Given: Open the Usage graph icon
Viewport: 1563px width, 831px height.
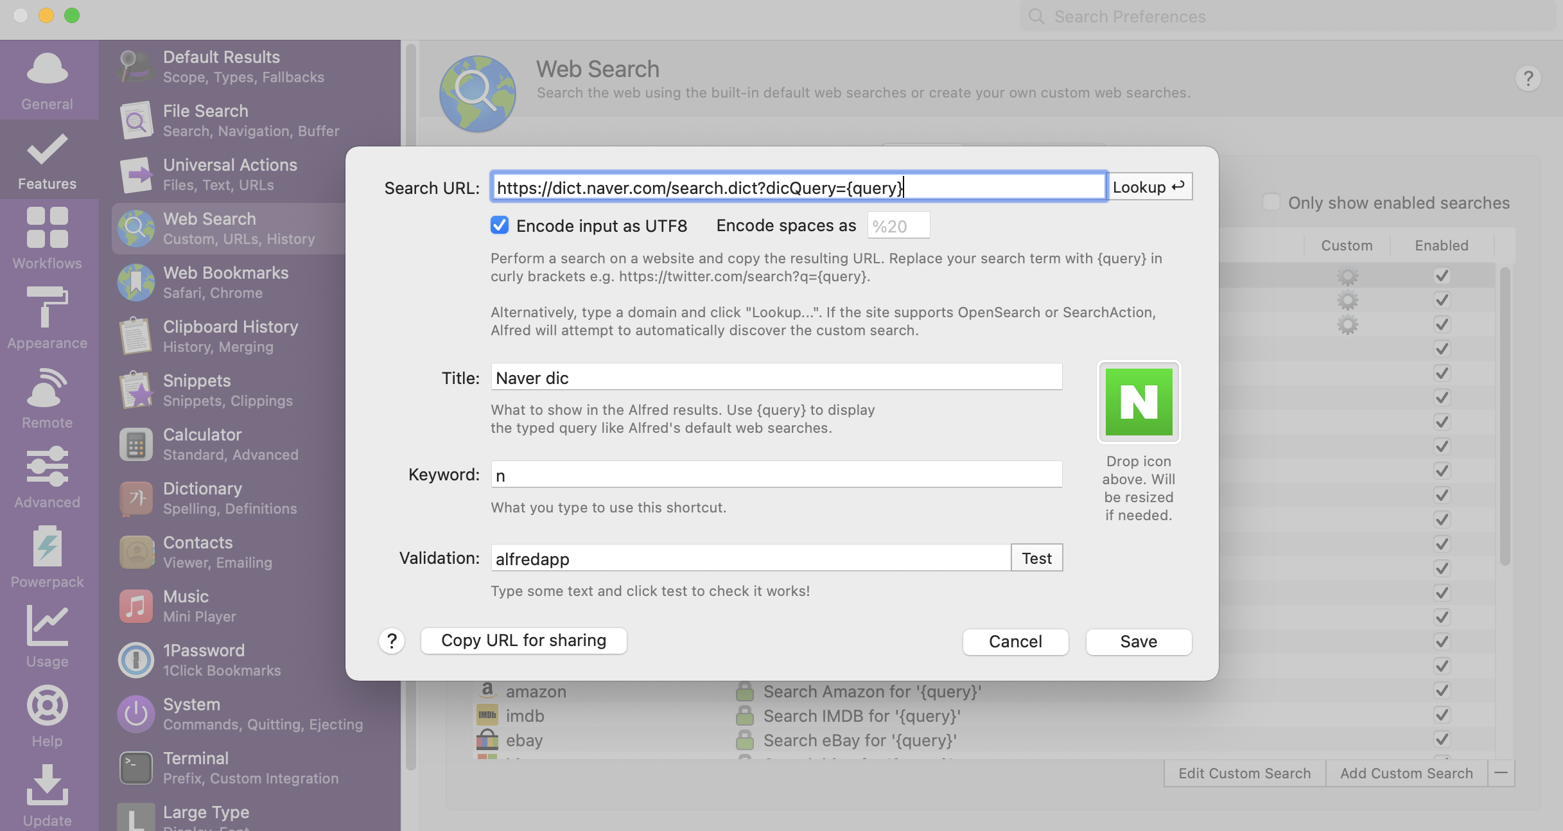Looking at the screenshot, I should click(x=47, y=626).
